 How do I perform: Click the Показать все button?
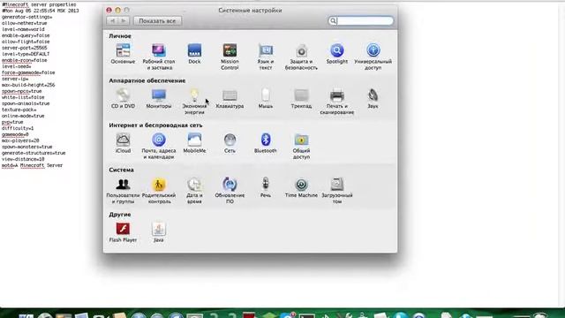[x=157, y=21]
